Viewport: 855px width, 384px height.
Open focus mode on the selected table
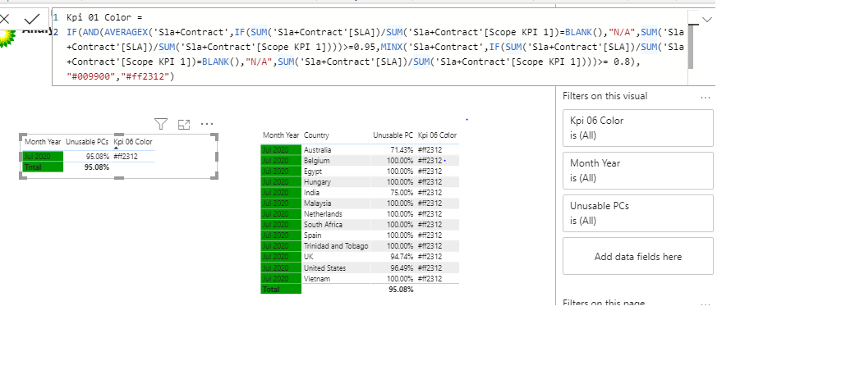[x=184, y=125]
